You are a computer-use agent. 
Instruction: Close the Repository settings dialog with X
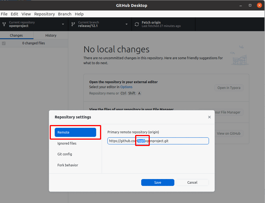209,117
